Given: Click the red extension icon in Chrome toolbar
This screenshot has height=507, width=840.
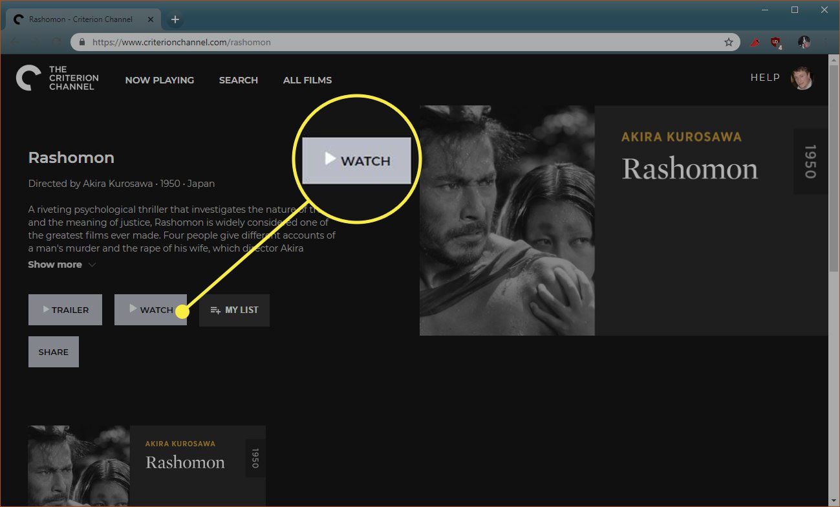Looking at the screenshot, I should 754,42.
